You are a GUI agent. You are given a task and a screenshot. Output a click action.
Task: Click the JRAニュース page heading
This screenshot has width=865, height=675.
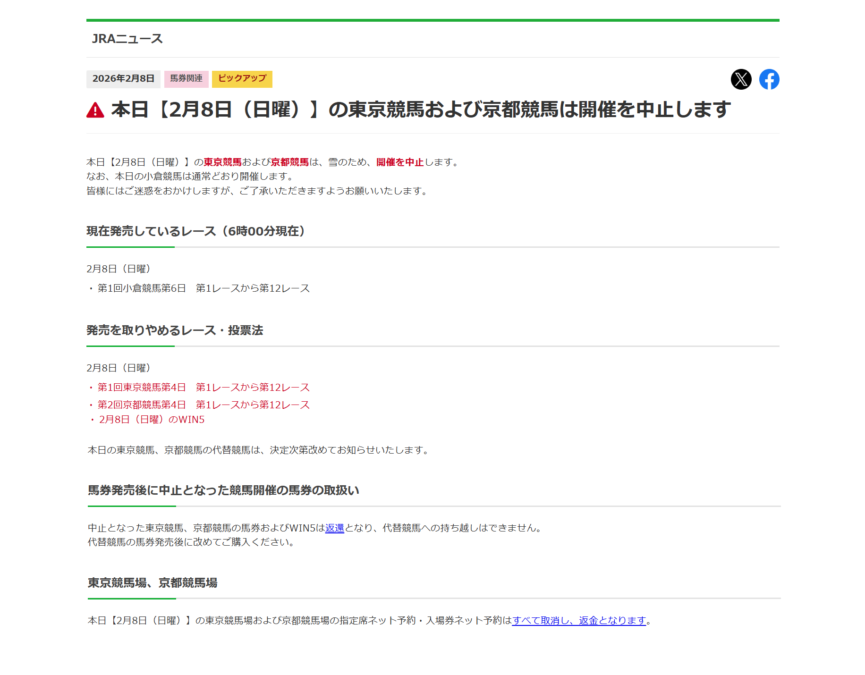127,39
